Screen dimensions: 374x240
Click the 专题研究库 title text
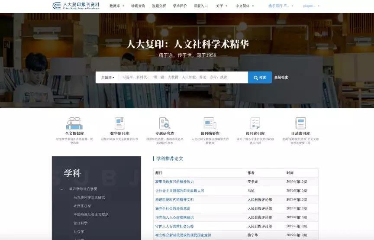[164, 133]
